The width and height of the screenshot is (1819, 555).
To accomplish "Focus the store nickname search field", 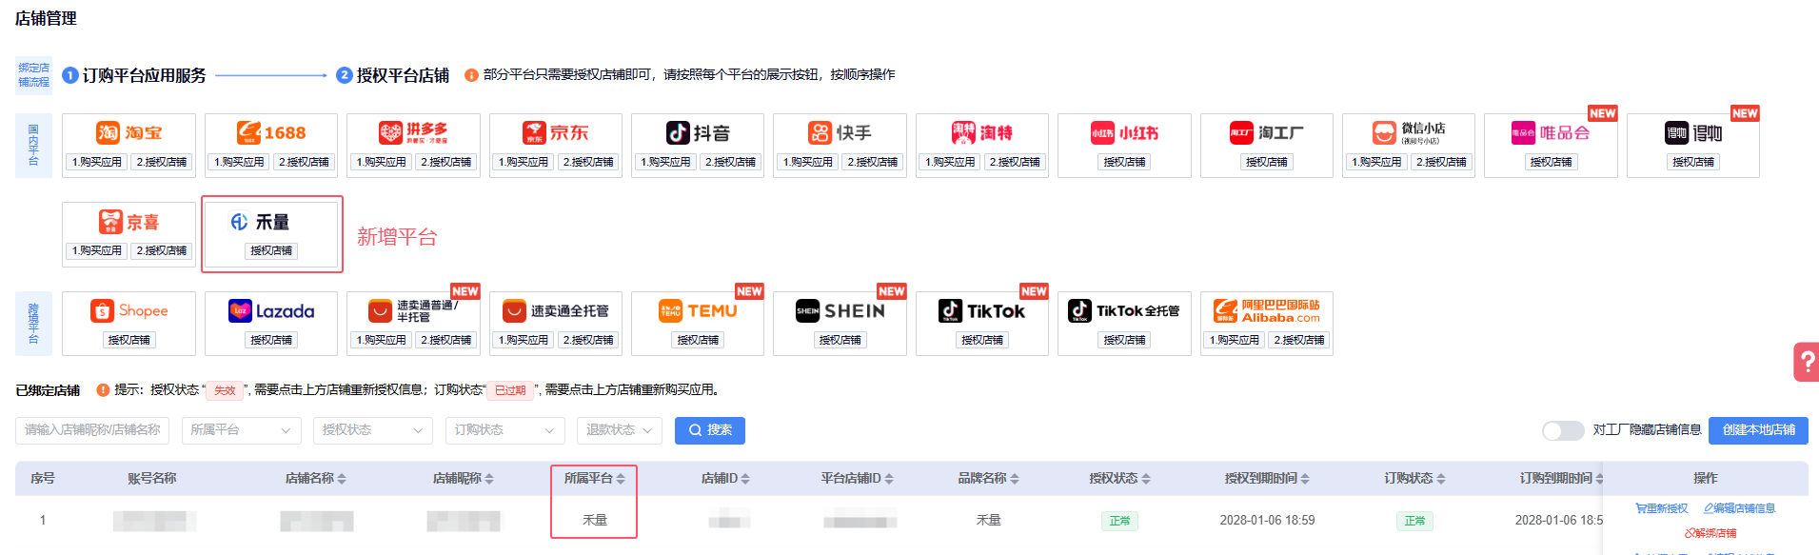I will pos(92,430).
